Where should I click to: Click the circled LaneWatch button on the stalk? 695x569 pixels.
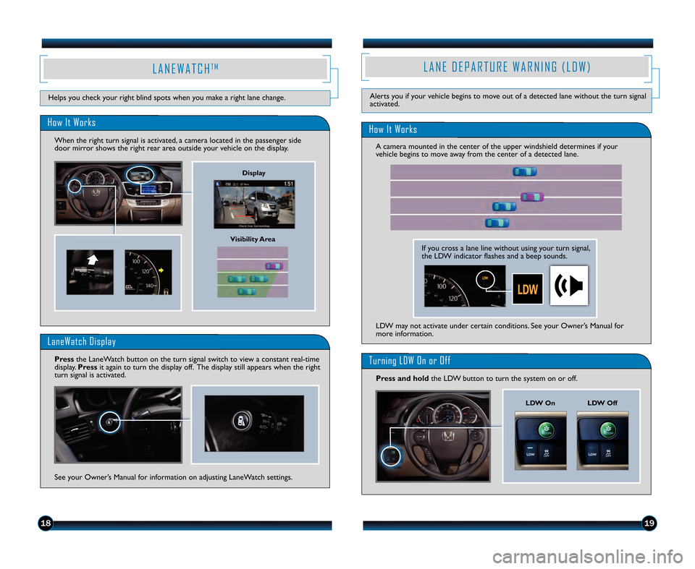[110, 424]
